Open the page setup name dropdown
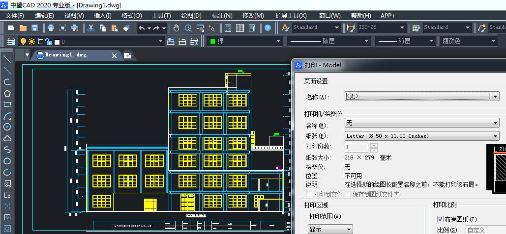This screenshot has width=506, height=234. point(496,96)
